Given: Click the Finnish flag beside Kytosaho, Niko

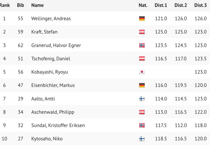Looking at the screenshot, I should [x=142, y=139].
